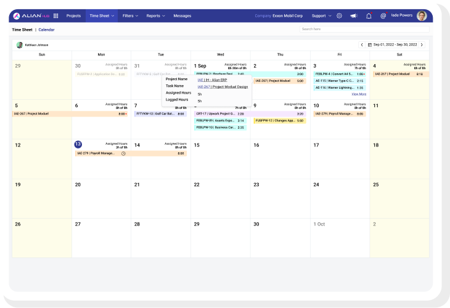Open FEBLPW-09 Assets Expe task

pos(220,121)
